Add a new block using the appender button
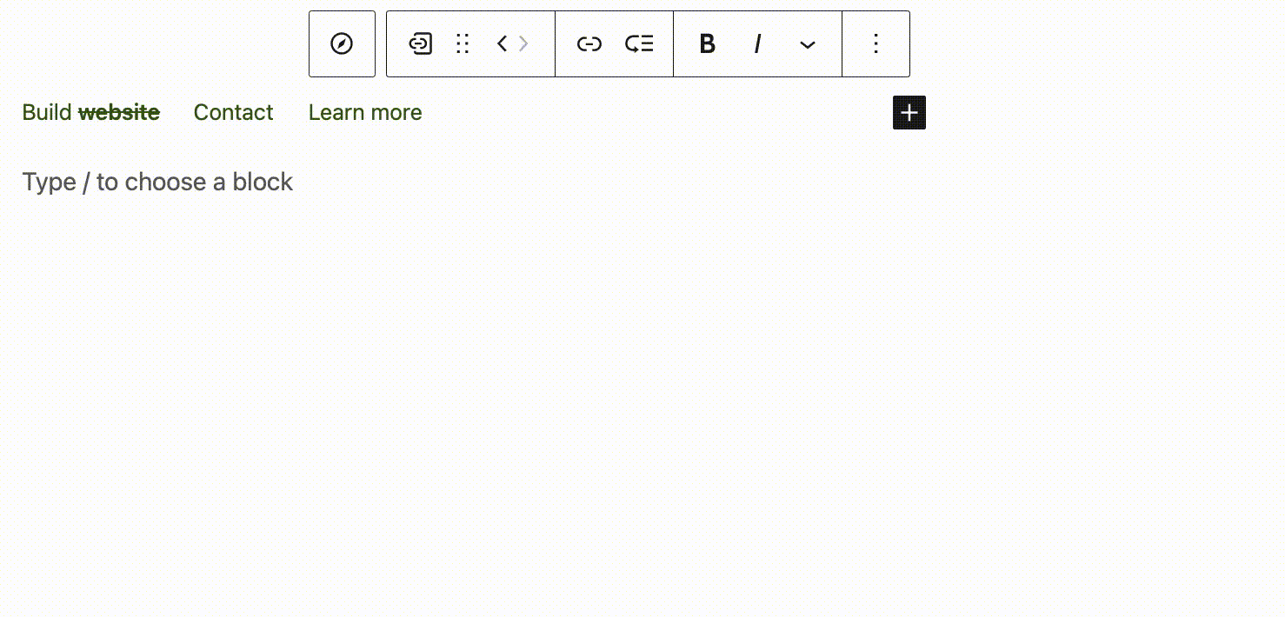This screenshot has width=1285, height=617. tap(909, 112)
